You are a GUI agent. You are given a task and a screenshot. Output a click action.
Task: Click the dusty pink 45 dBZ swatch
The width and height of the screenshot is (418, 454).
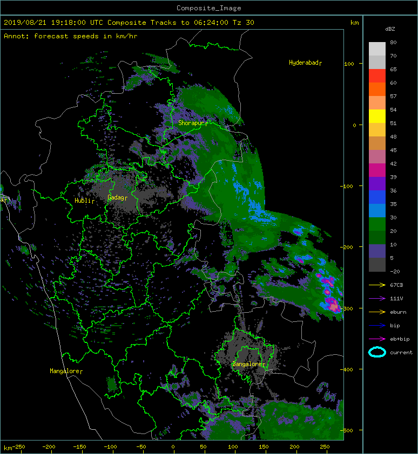pos(377,157)
